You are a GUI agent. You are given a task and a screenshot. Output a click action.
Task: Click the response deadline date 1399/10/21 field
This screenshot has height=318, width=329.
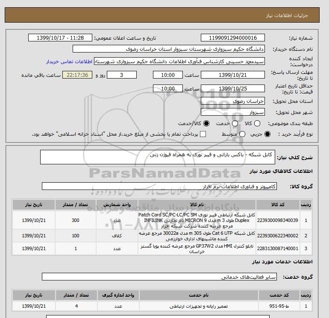[x=233, y=75]
